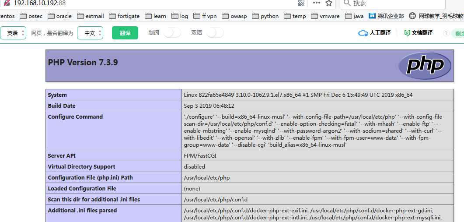Open the 英语 source language dropdown

coord(13,33)
